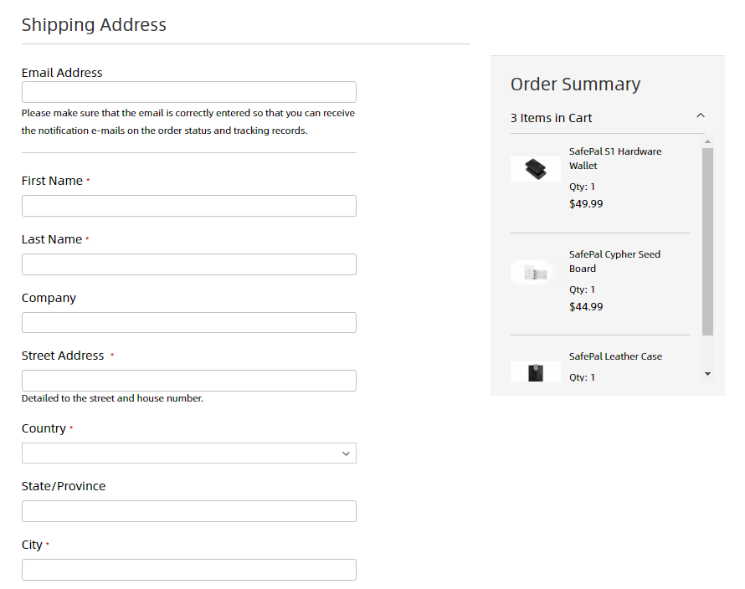Select the Company input field
745x589 pixels.
(188, 323)
